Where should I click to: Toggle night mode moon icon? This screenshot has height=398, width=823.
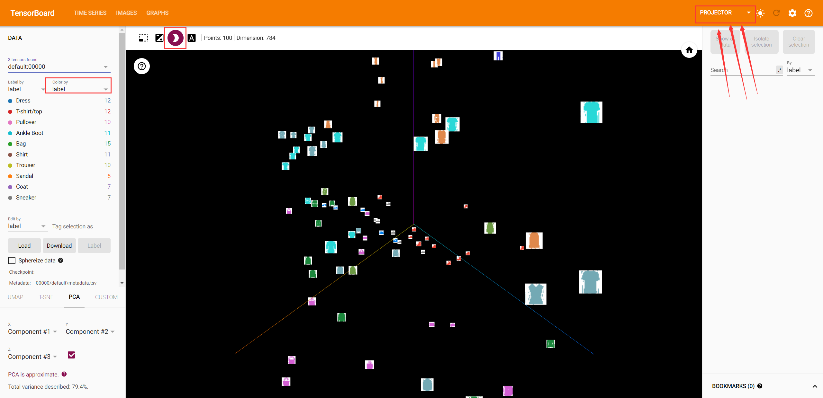click(x=175, y=38)
